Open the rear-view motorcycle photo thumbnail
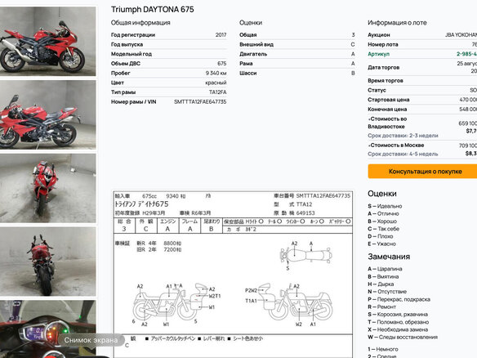The width and height of the screenshot is (477, 358). (x=47, y=262)
